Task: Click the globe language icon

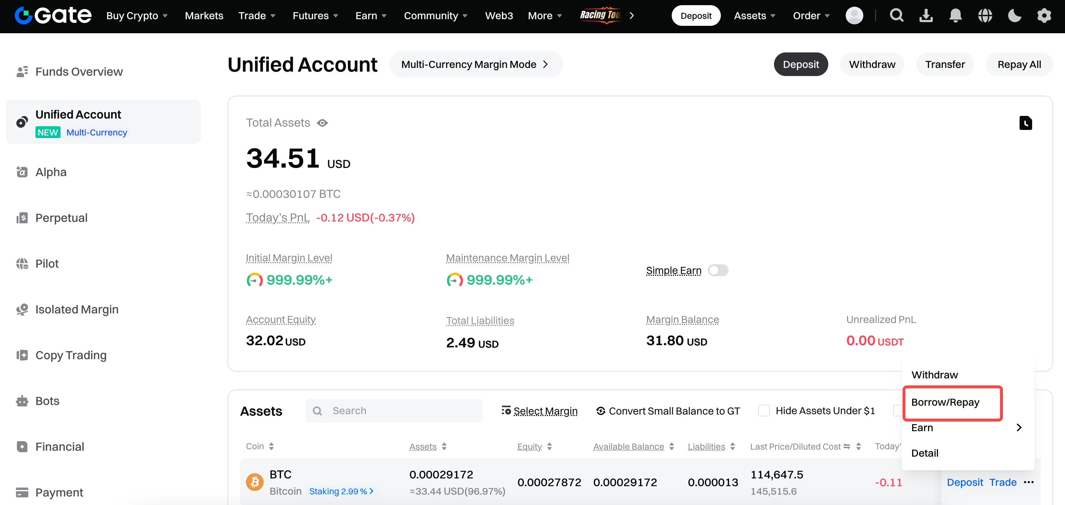Action: (x=985, y=16)
